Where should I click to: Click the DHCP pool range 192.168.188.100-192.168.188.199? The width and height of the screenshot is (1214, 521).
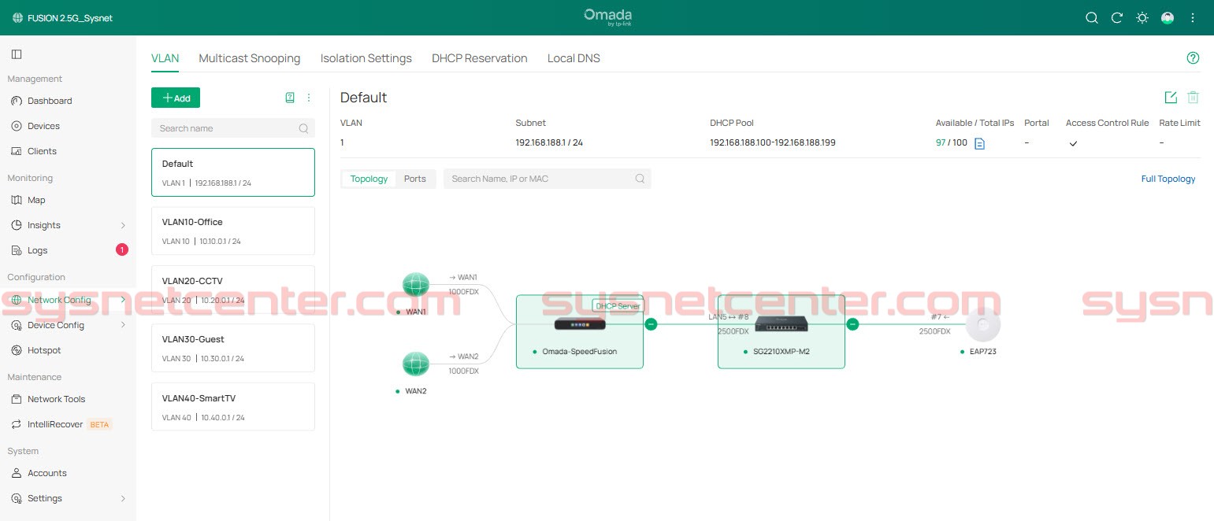click(773, 142)
